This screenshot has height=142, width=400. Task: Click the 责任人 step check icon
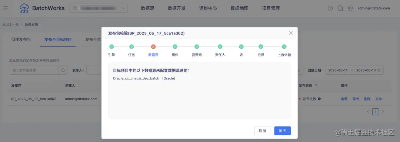[220, 47]
